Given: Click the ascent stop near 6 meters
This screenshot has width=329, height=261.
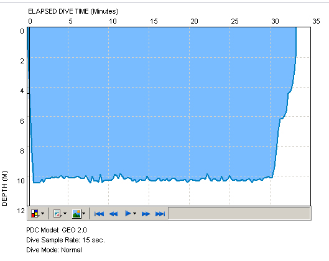Looking at the screenshot, I should coord(281,119).
